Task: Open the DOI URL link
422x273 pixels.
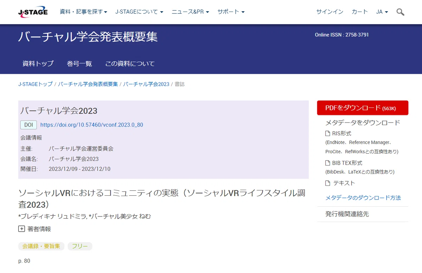Action: [x=92, y=125]
